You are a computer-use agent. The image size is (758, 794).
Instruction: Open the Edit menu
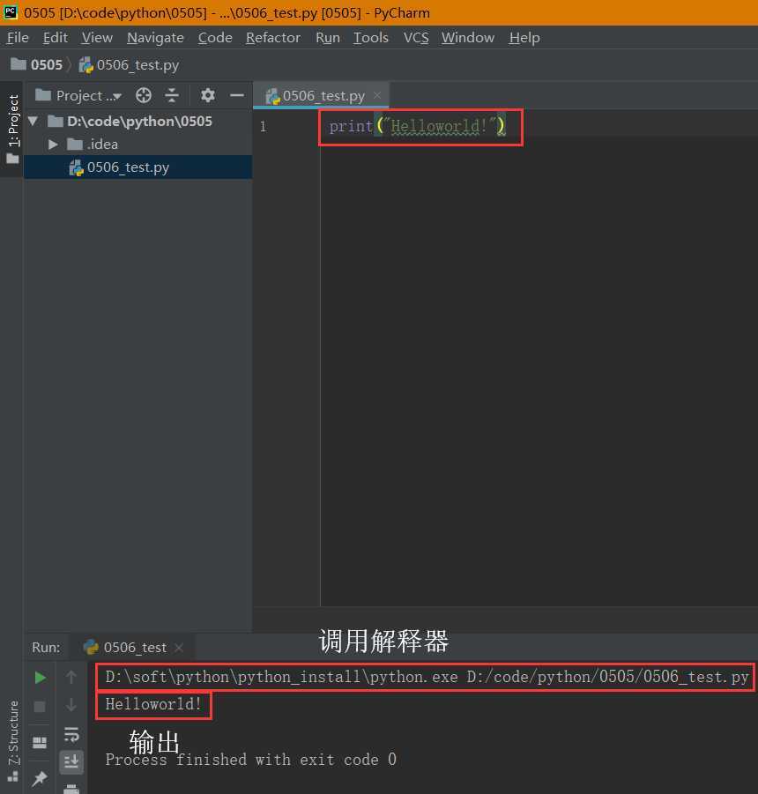tap(56, 38)
